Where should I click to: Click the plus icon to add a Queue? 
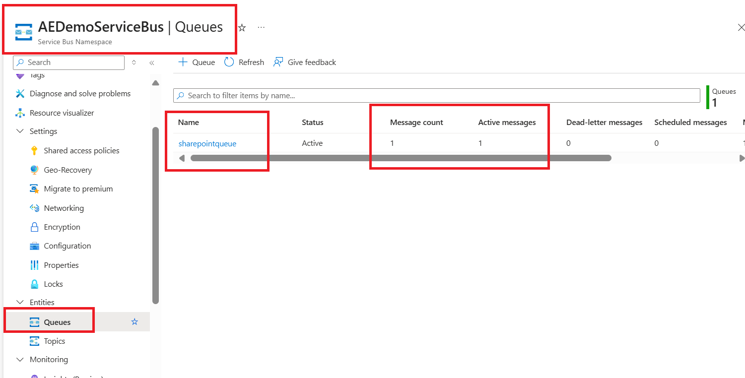pyautogui.click(x=183, y=62)
